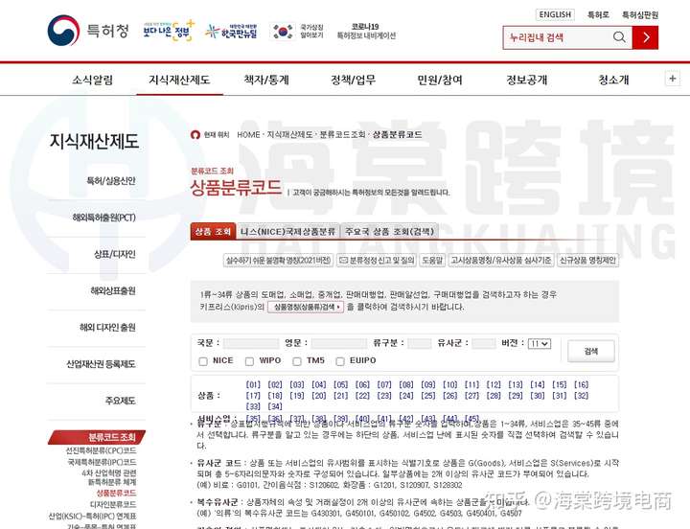Click 분류코드조회 in breadcrumb
The image size is (690, 529).
pos(342,135)
